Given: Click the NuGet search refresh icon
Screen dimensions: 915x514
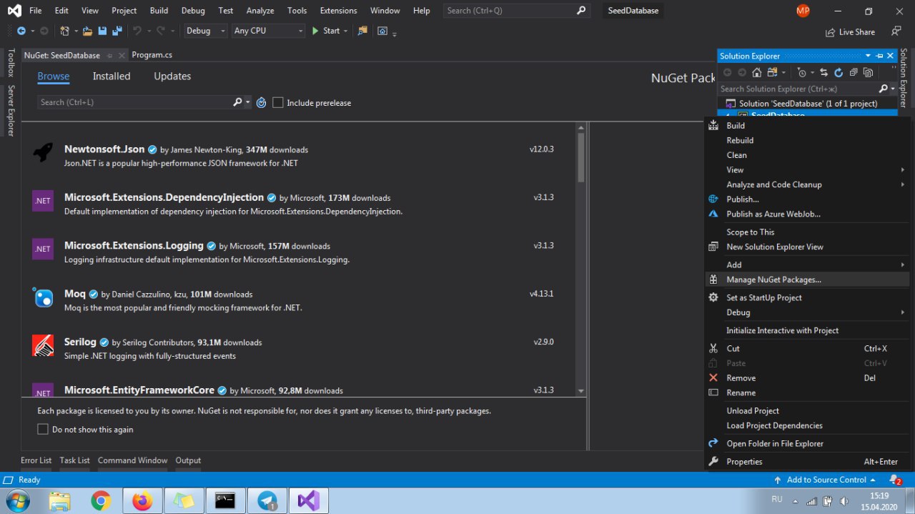Looking at the screenshot, I should [262, 102].
